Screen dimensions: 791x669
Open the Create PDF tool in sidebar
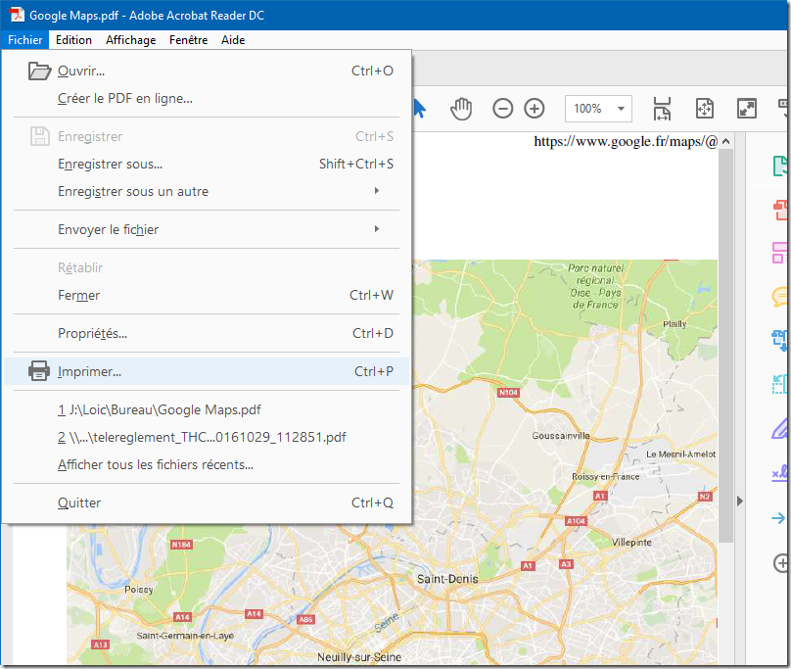780,210
